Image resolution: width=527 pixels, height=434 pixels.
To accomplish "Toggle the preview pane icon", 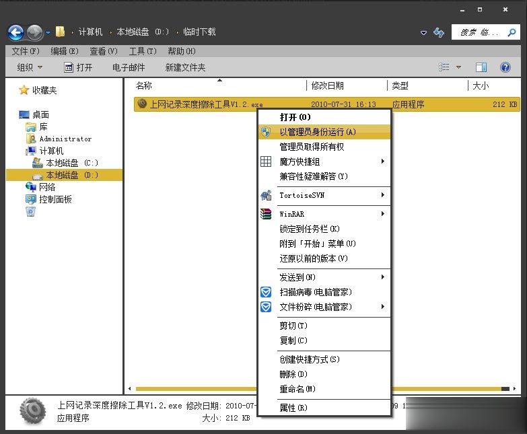I will click(x=481, y=67).
